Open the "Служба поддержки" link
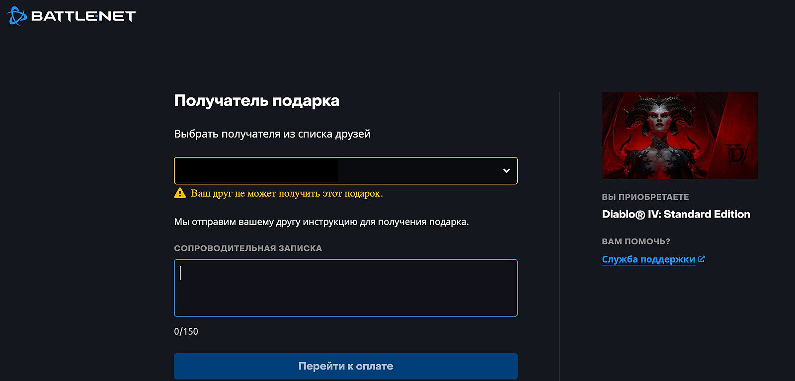This screenshot has width=795, height=381. pyautogui.click(x=648, y=259)
